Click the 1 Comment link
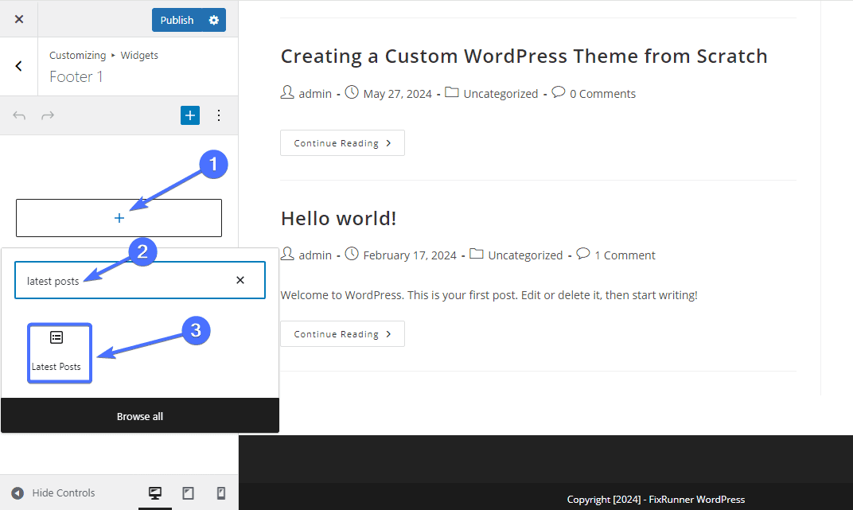 click(625, 255)
